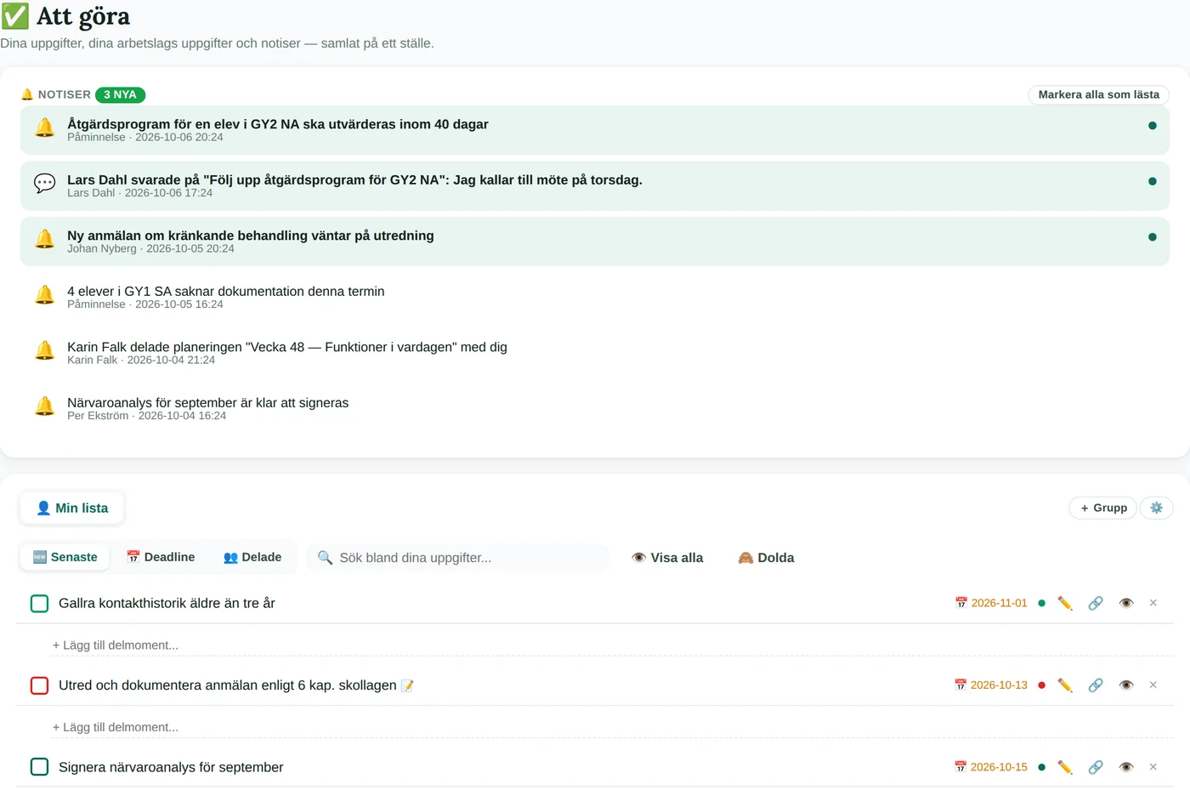Image resolution: width=1190 pixels, height=790 pixels.
Task: Open the kränkande behandling notification
Action: pyautogui.click(x=595, y=242)
